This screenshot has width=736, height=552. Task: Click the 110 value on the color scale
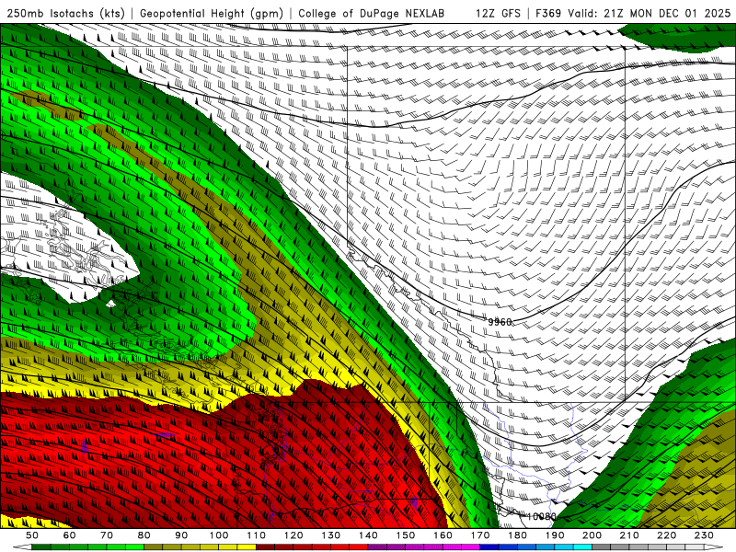point(256,535)
